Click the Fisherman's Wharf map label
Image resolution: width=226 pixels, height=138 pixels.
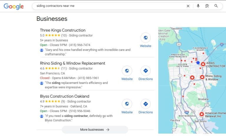200,49
